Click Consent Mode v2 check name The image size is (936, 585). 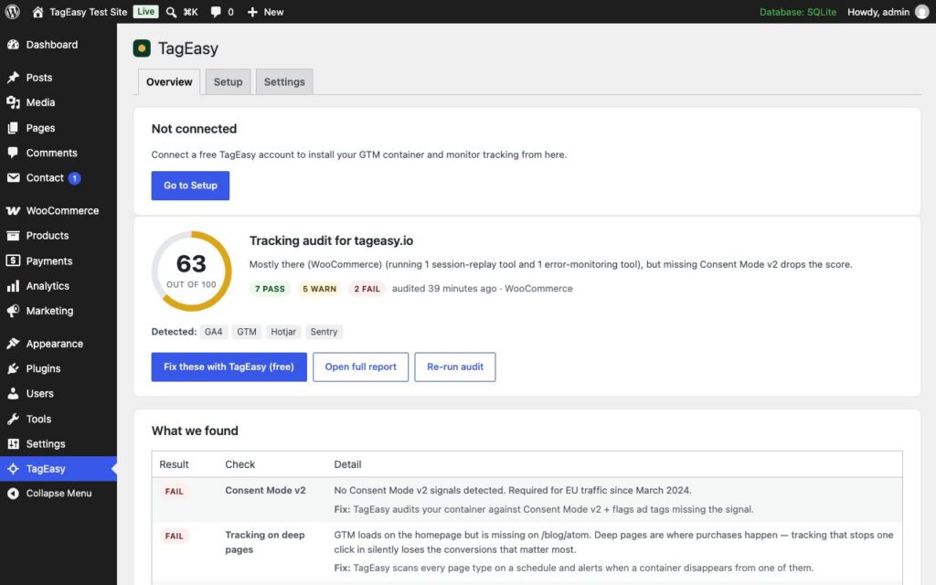[x=265, y=490]
